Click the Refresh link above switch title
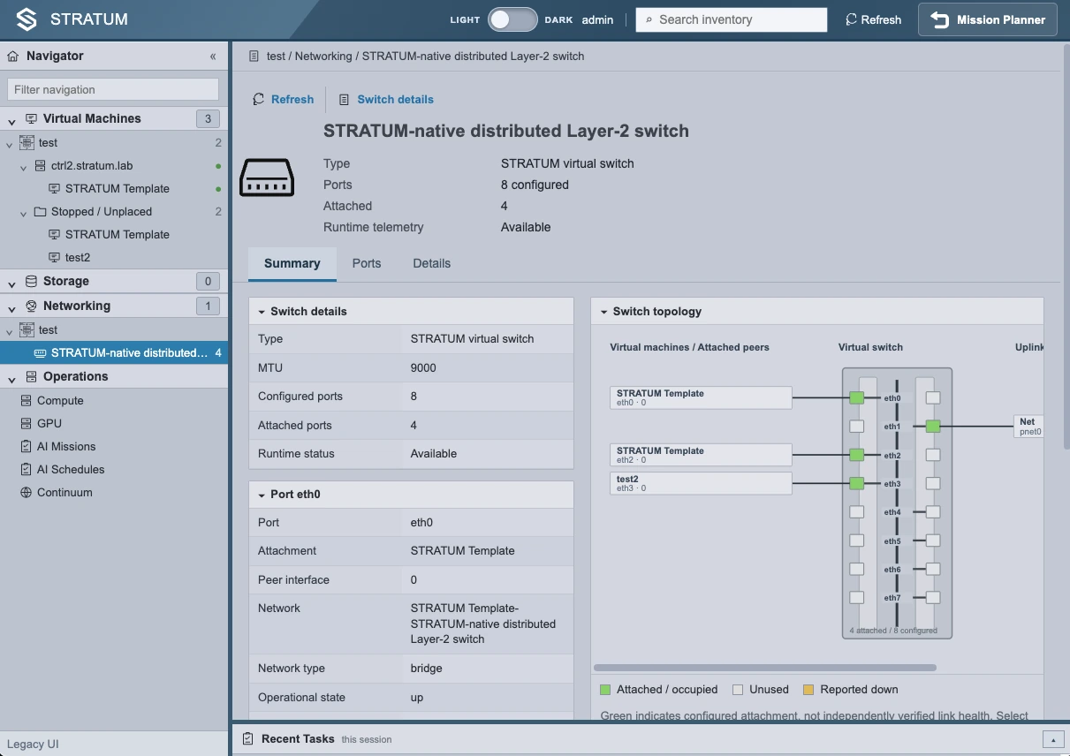The image size is (1070, 756). pos(284,99)
